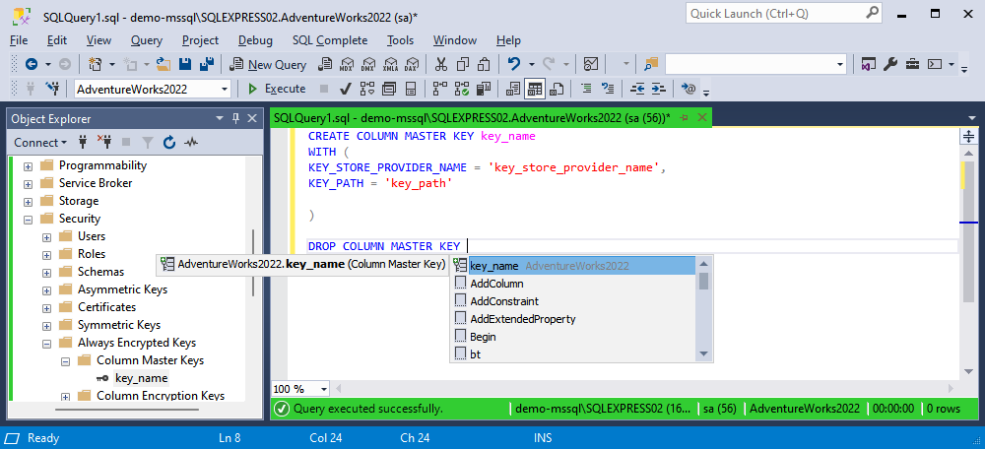985x449 pixels.
Task: Click the Toolbox briefcase icon
Action: [912, 64]
